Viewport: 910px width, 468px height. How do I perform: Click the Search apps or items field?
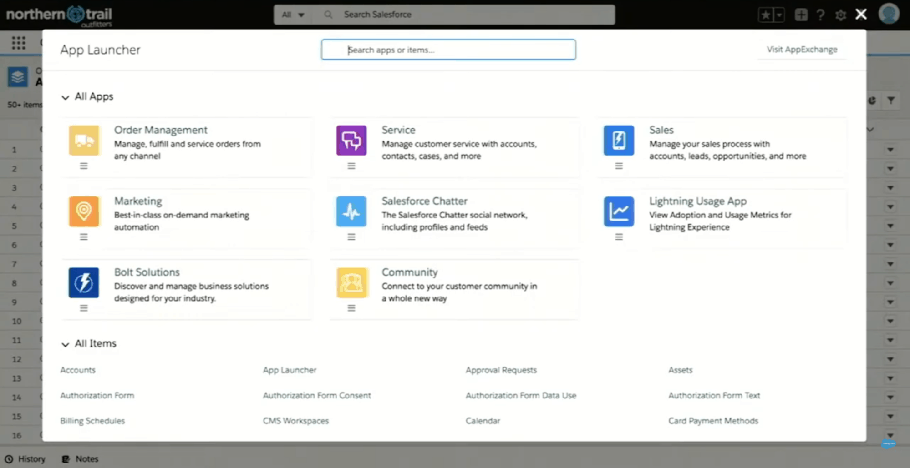pos(448,50)
